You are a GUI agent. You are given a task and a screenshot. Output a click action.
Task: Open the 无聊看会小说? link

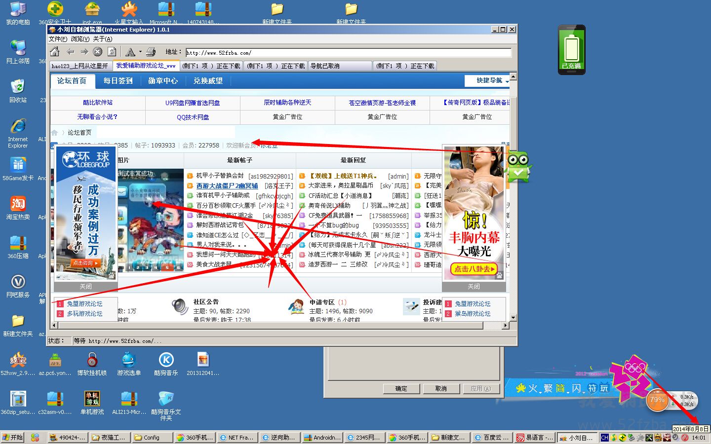coord(97,117)
